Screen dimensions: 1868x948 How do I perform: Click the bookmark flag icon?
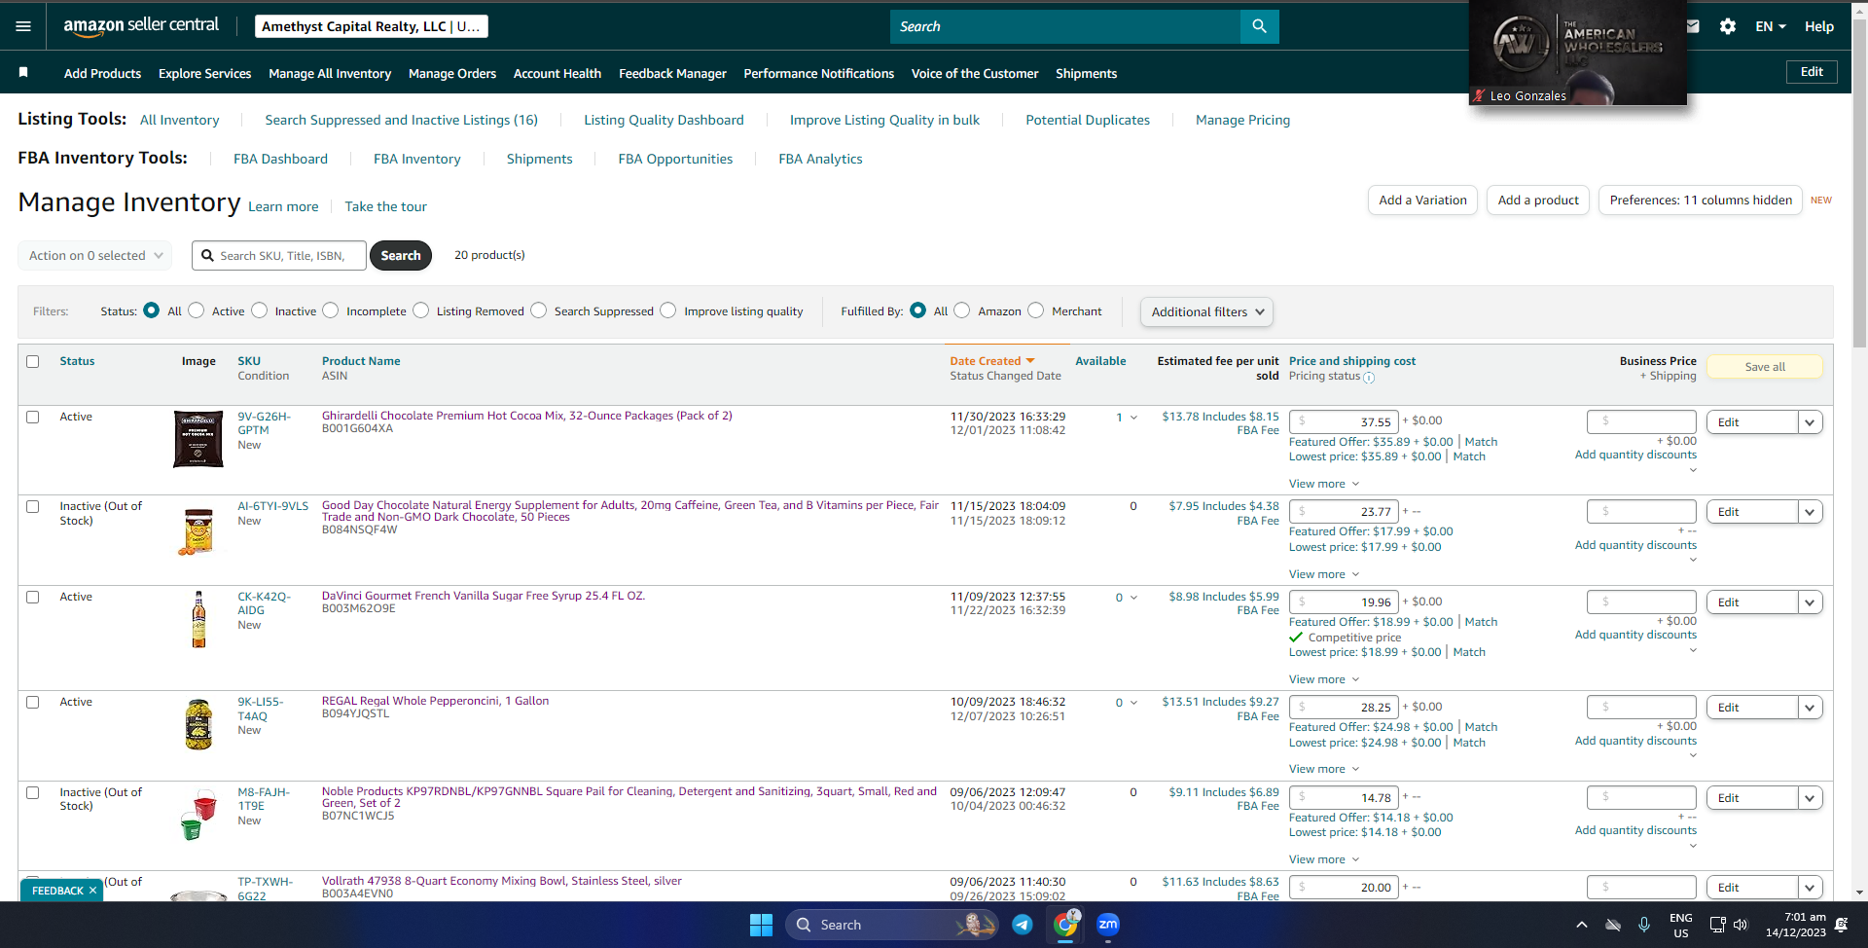tap(23, 73)
